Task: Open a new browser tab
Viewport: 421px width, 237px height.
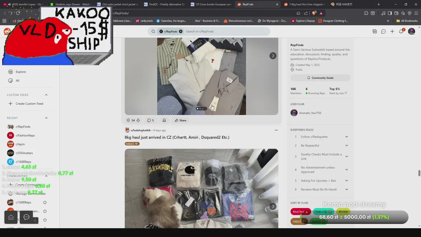Action: [x=379, y=4]
